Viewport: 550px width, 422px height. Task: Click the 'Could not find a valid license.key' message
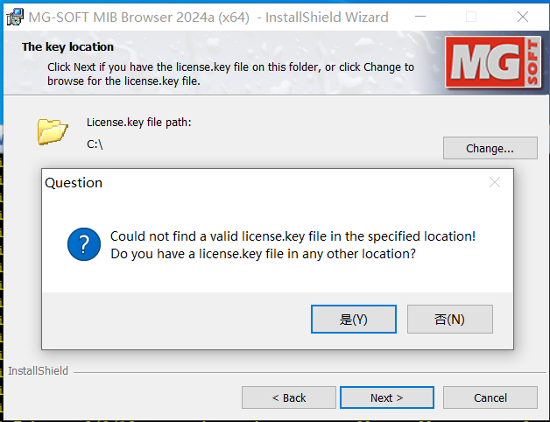coord(293,236)
